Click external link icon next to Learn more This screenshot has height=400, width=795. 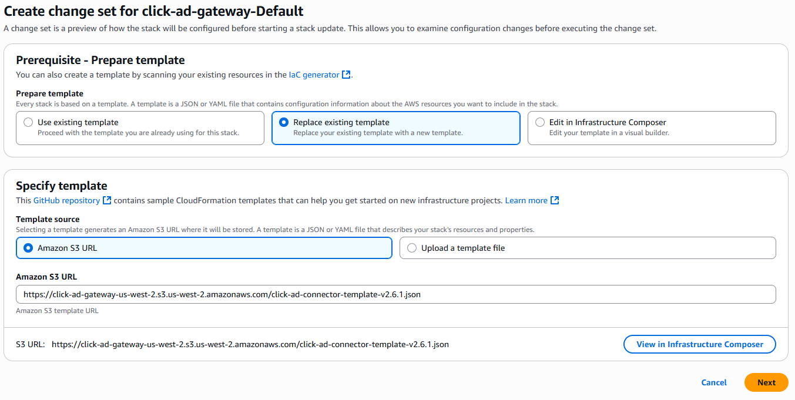(555, 200)
